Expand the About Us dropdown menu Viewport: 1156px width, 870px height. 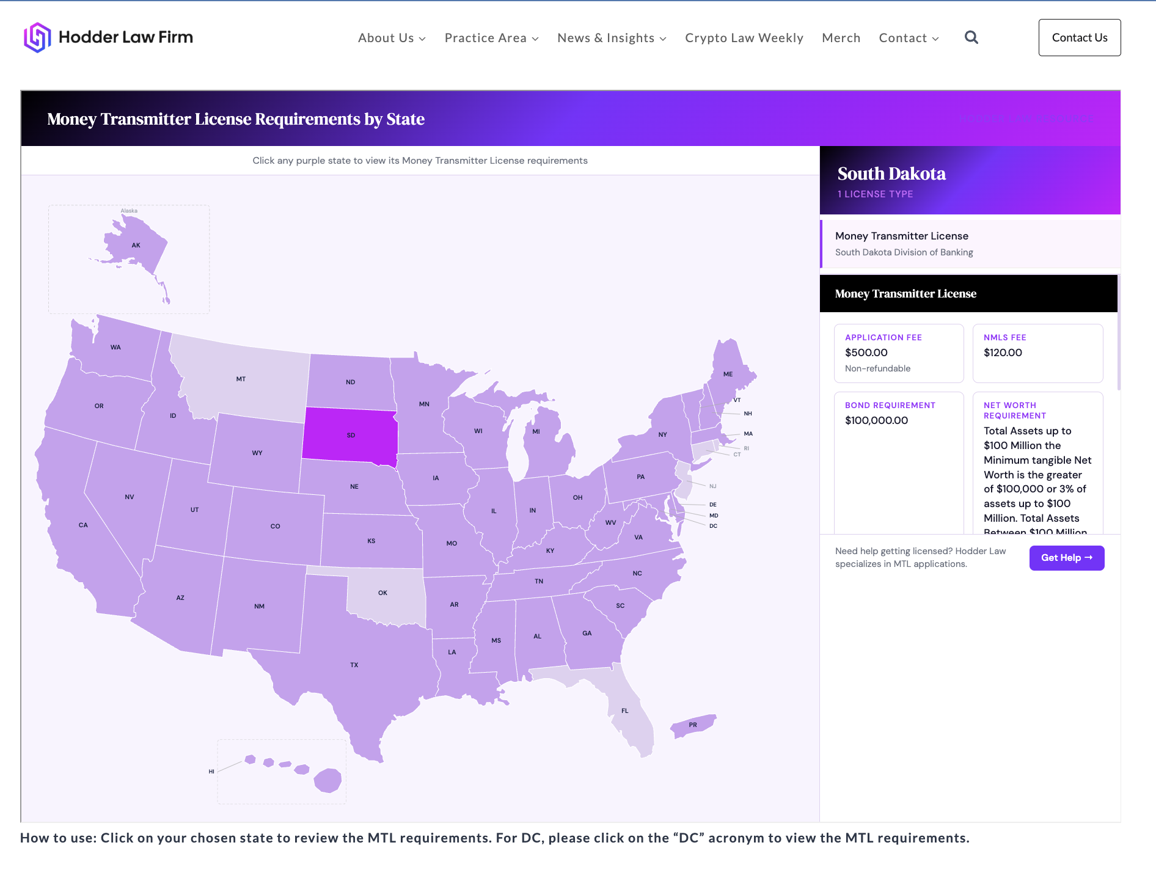click(x=392, y=38)
